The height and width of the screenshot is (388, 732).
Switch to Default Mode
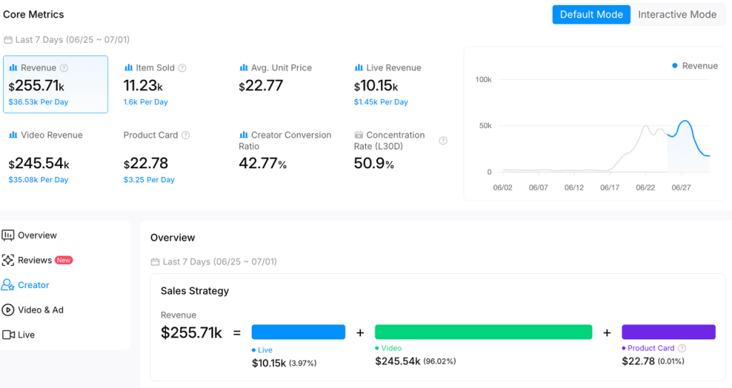[591, 14]
